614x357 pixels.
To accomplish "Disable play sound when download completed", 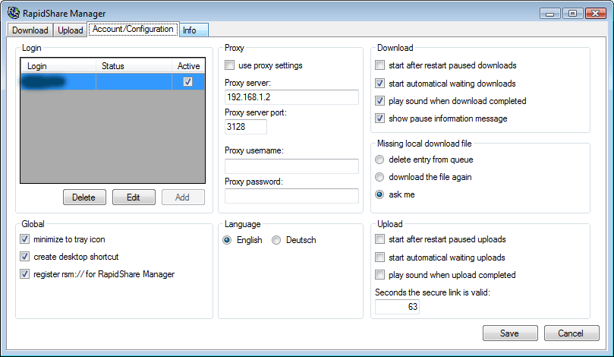I will point(380,101).
